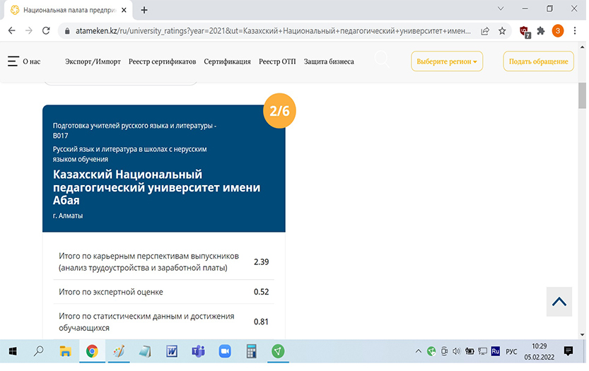The image size is (589, 371).
Task: Click the scroll-to-top arrow button
Action: [x=559, y=301]
